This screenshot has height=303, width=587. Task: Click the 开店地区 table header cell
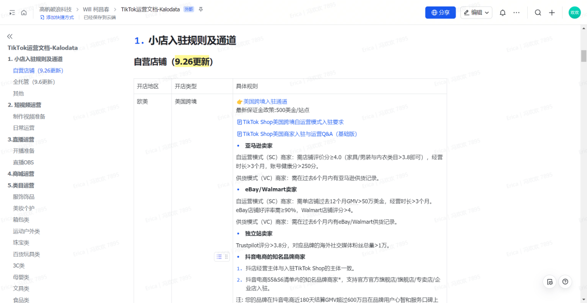(x=153, y=86)
